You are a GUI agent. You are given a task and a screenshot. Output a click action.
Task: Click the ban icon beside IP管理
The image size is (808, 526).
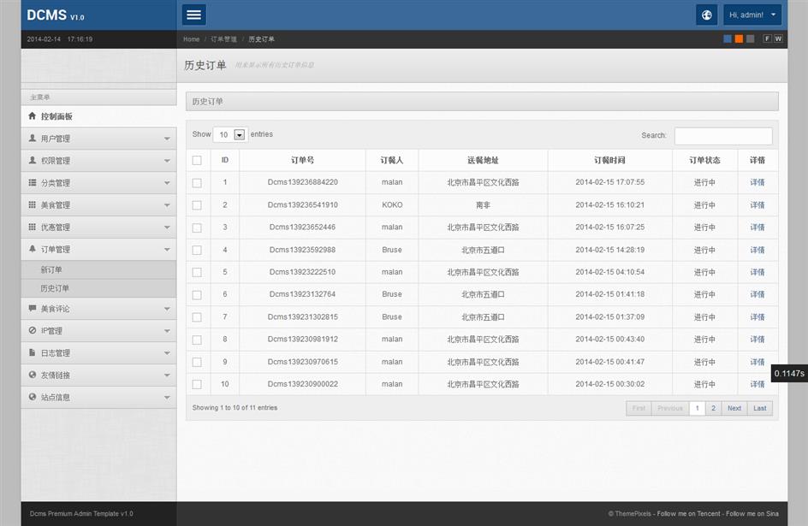click(33, 330)
